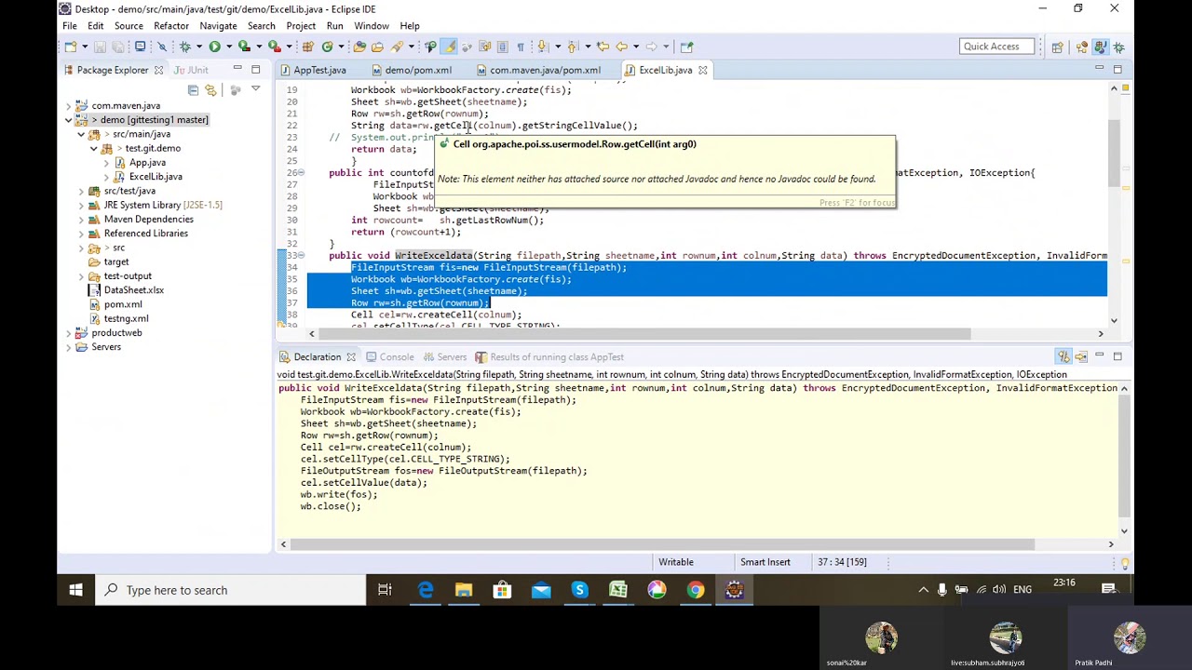This screenshot has width=1192, height=670.
Task: Toggle Mark Occurrences highlighter icon
Action: coord(448,47)
